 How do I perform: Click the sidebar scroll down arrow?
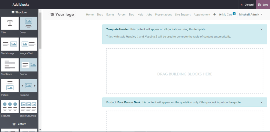(40, 130)
